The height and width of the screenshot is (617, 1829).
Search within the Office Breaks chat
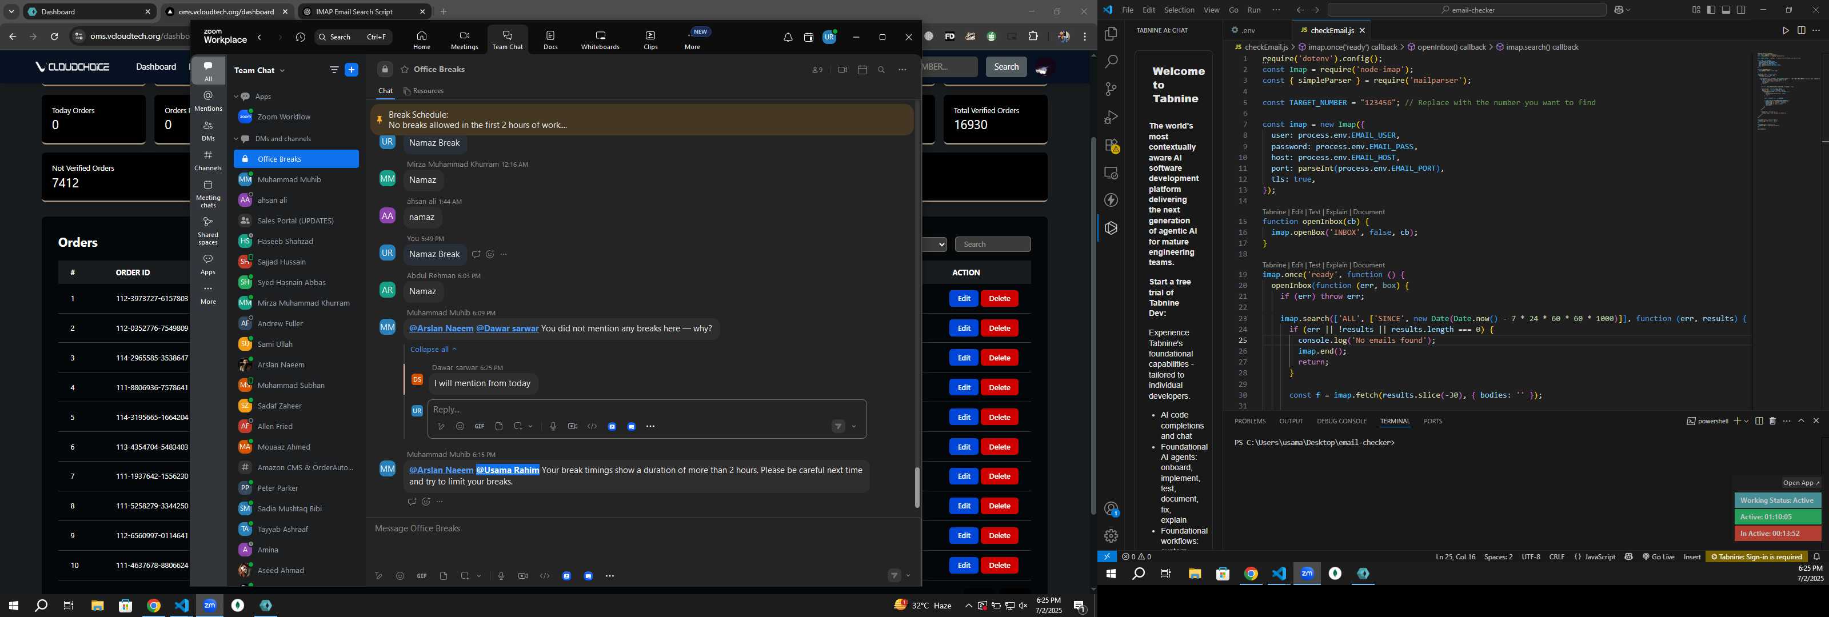881,70
